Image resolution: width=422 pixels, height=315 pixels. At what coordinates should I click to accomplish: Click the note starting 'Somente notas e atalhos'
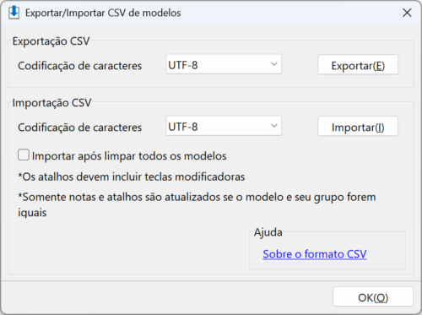[197, 204]
